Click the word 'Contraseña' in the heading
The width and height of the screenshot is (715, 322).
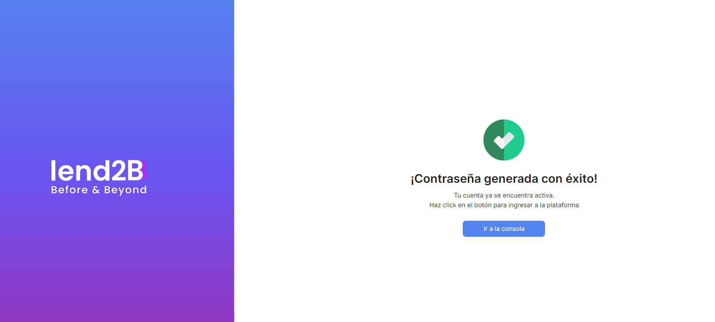point(448,179)
